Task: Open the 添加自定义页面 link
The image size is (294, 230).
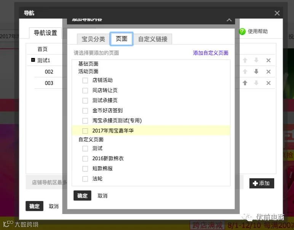Action: [x=211, y=53]
